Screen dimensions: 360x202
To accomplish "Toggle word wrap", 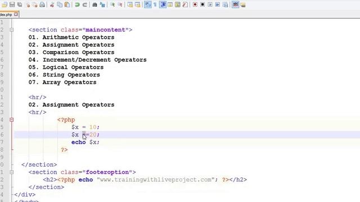I will coord(147,4).
